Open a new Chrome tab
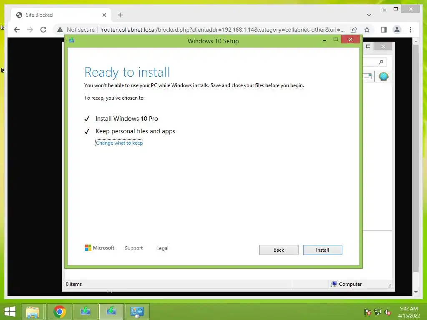 [x=120, y=15]
